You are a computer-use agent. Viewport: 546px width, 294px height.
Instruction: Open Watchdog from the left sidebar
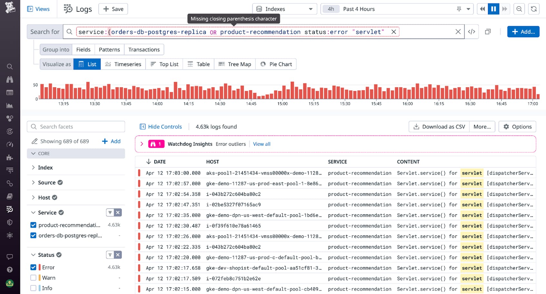10,79
